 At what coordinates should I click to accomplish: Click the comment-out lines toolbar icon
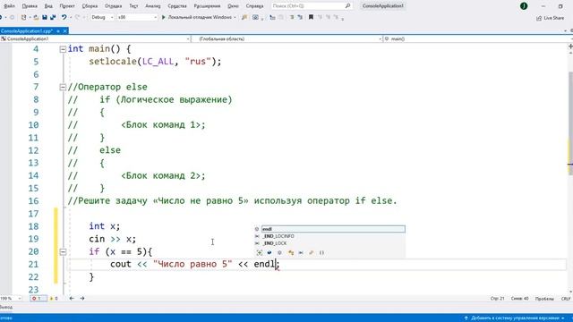pyautogui.click(x=292, y=17)
